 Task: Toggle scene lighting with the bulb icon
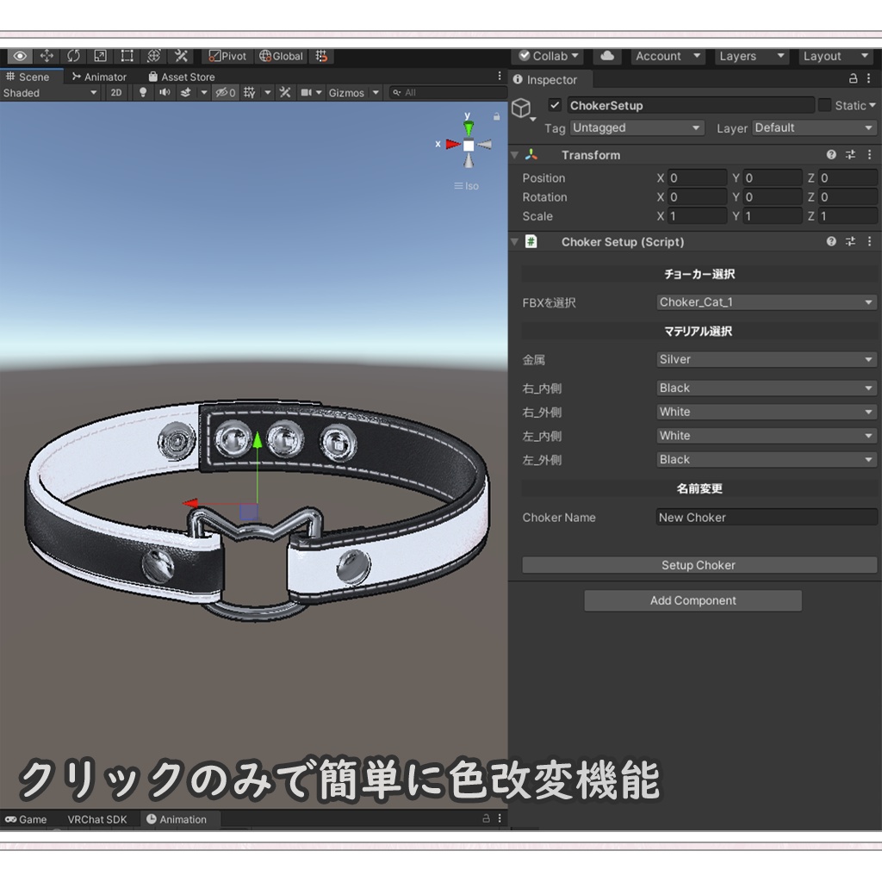[x=143, y=92]
